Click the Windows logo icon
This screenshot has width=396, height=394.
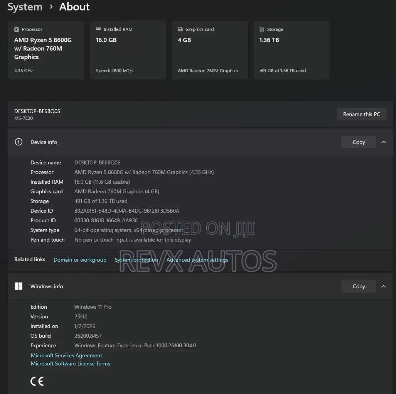pos(19,286)
